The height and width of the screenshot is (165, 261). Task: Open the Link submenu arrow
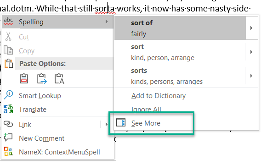(107, 124)
